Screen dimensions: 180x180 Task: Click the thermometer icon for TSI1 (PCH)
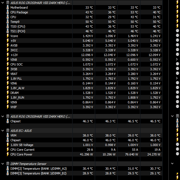click(x=8, y=31)
